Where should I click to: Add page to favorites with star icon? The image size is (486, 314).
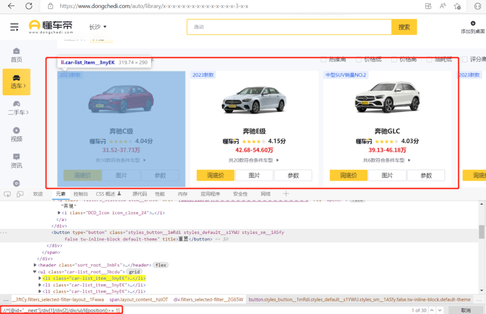click(x=457, y=6)
